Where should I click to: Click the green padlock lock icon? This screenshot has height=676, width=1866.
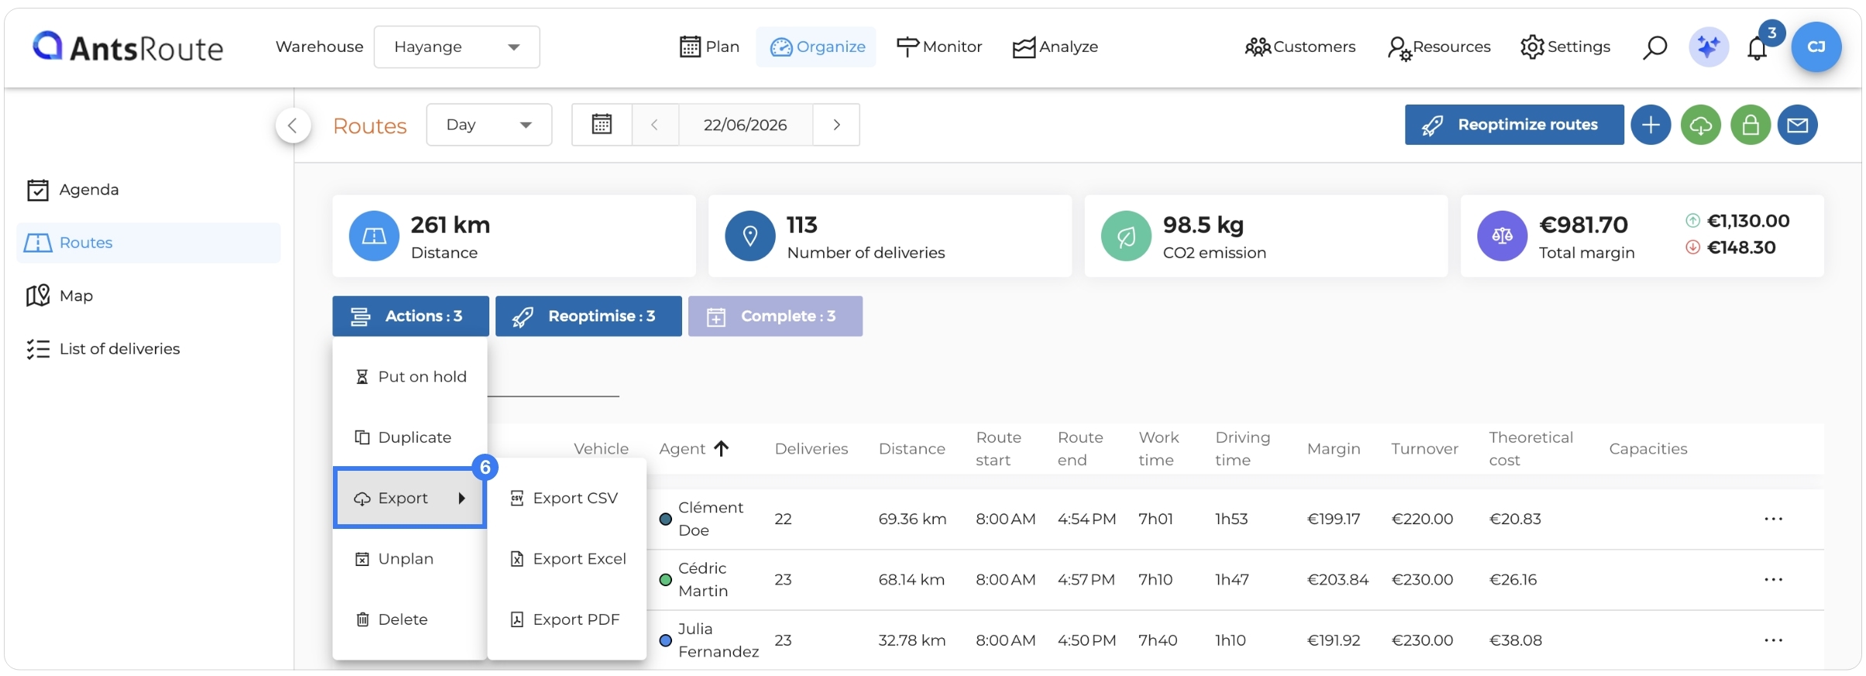(1750, 125)
